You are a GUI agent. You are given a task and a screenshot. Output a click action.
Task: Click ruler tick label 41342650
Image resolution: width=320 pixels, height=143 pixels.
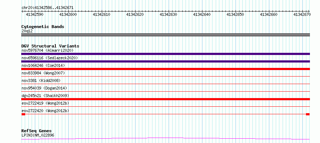coord(235,14)
